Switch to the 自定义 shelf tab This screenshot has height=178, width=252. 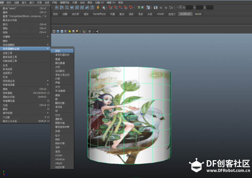click(x=172, y=14)
